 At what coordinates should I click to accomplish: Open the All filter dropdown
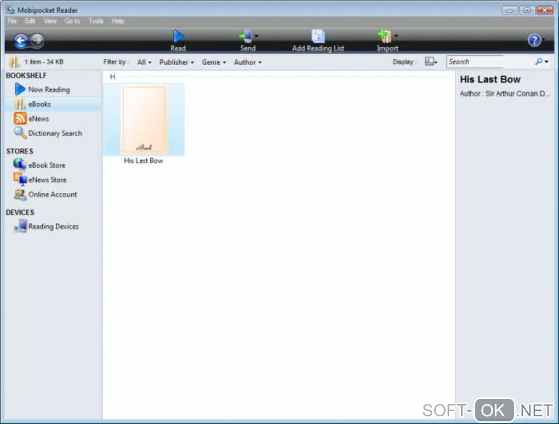(144, 62)
